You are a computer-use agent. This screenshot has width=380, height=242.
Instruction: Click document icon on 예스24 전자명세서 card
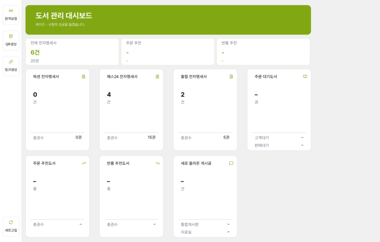pos(157,77)
